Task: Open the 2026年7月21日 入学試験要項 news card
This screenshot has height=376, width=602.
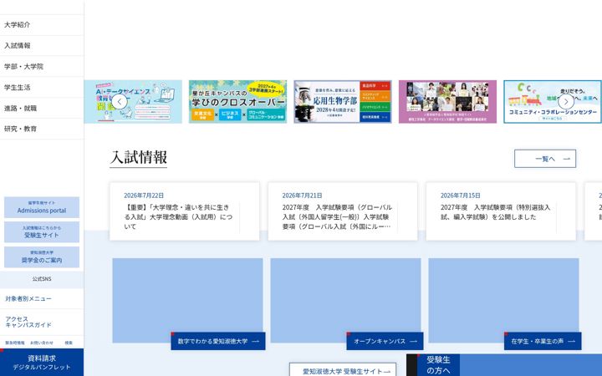Action: point(343,211)
